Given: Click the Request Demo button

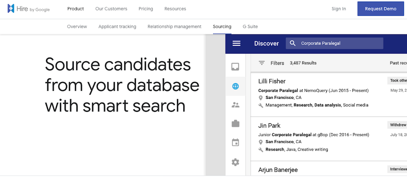Looking at the screenshot, I should 381,9.
